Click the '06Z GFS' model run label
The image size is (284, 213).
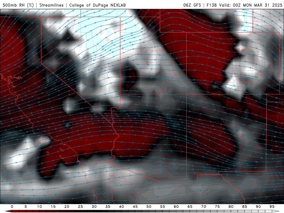(x=192, y=5)
